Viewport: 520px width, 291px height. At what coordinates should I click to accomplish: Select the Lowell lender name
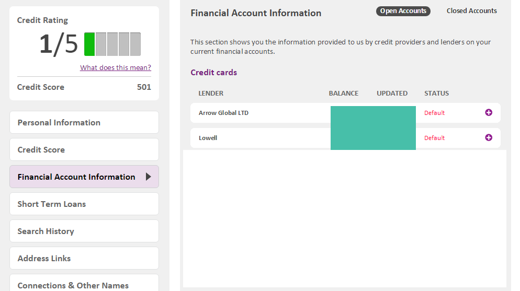[x=208, y=138]
